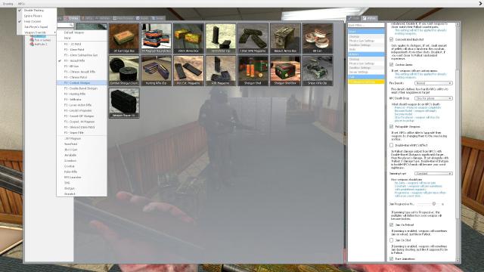Switch to the Post Process tab
Screen dimensions: 484x272
click(123, 18)
